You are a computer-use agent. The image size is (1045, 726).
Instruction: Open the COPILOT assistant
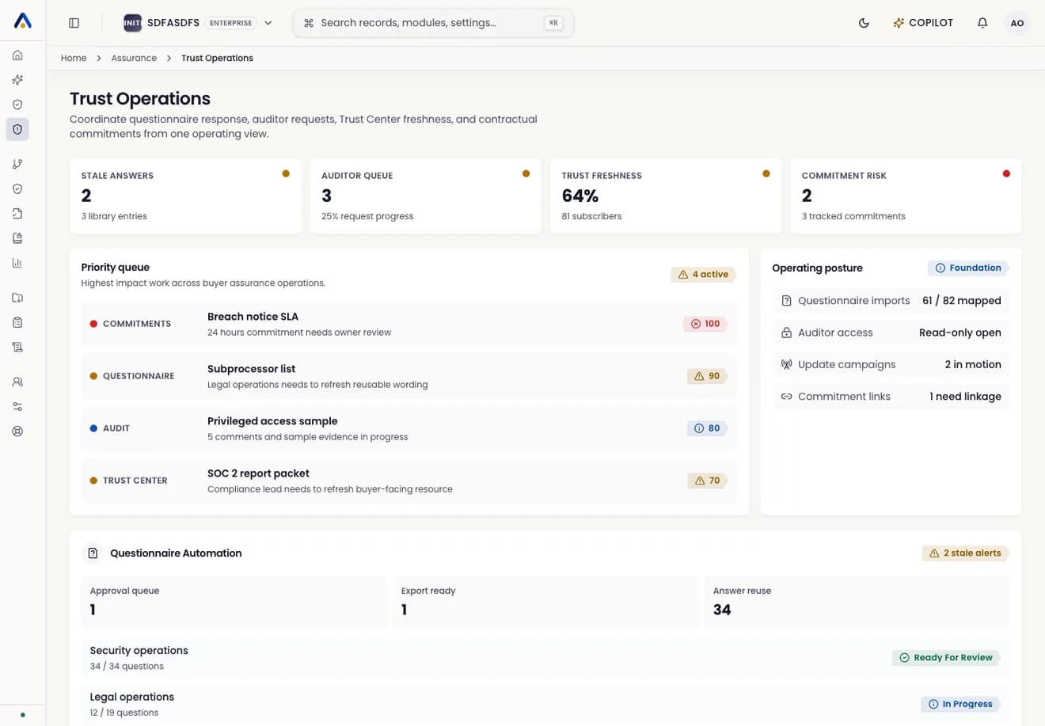coord(923,23)
